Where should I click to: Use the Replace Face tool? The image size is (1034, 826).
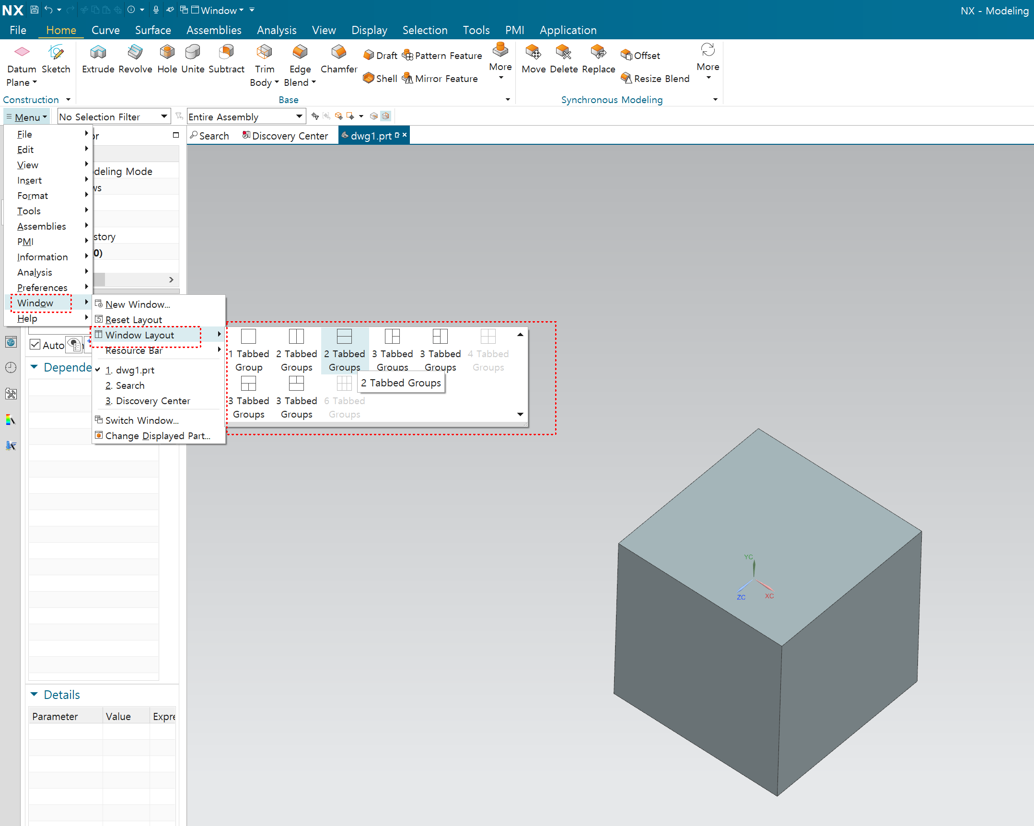598,59
